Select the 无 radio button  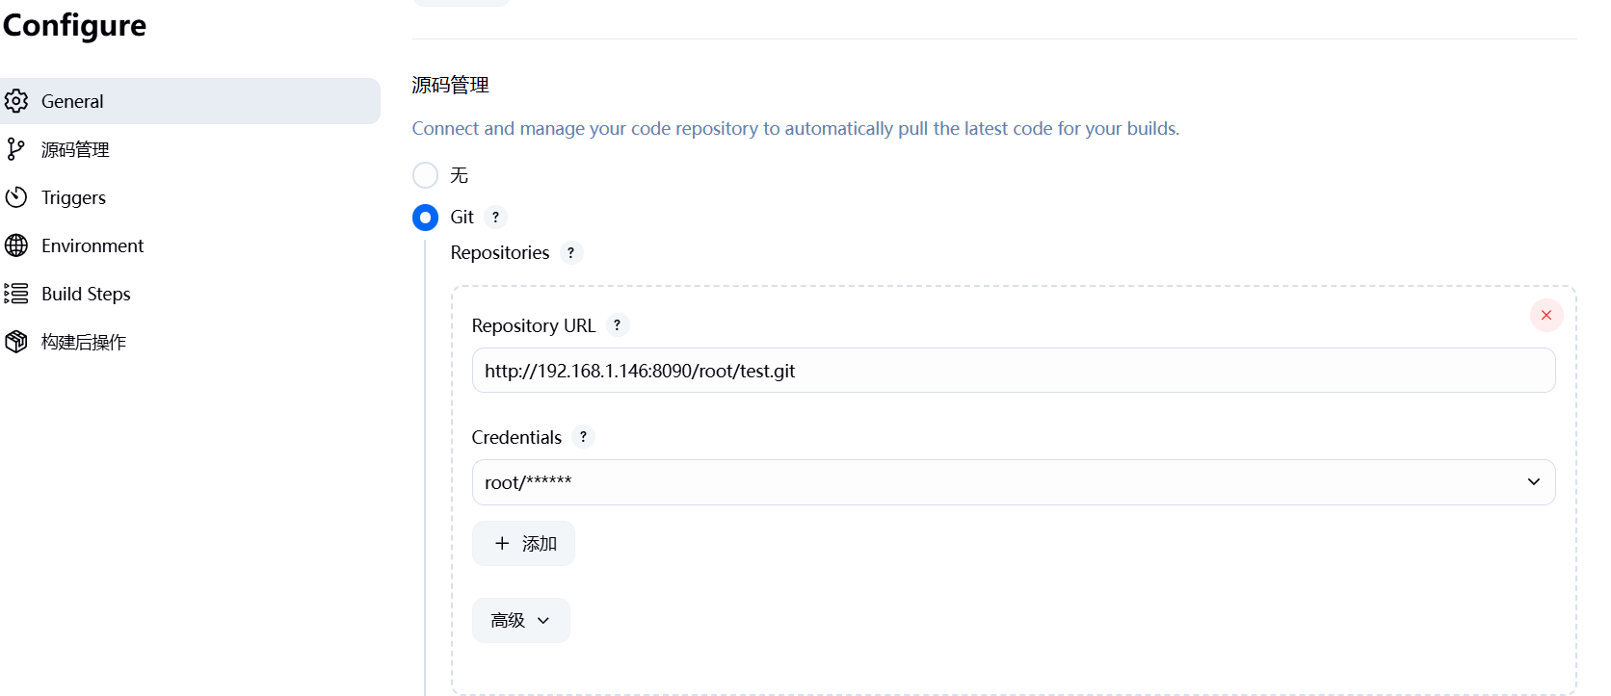coord(425,175)
